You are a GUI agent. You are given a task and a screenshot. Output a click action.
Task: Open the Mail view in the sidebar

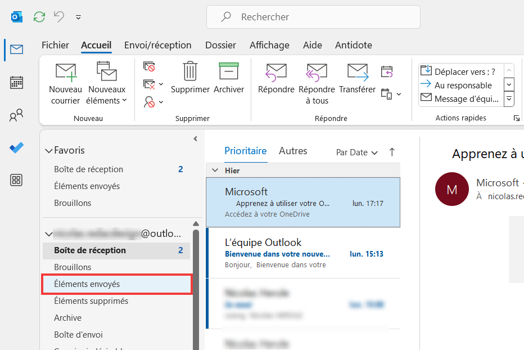pyautogui.click(x=16, y=50)
